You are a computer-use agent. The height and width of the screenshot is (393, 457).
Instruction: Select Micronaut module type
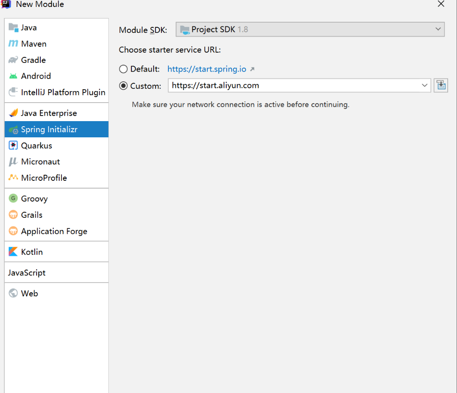56,162
